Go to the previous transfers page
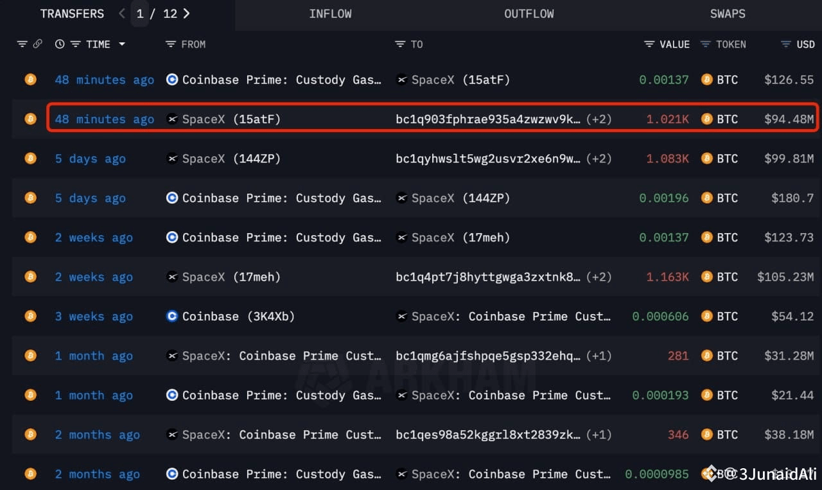The width and height of the screenshot is (822, 490). pos(122,13)
